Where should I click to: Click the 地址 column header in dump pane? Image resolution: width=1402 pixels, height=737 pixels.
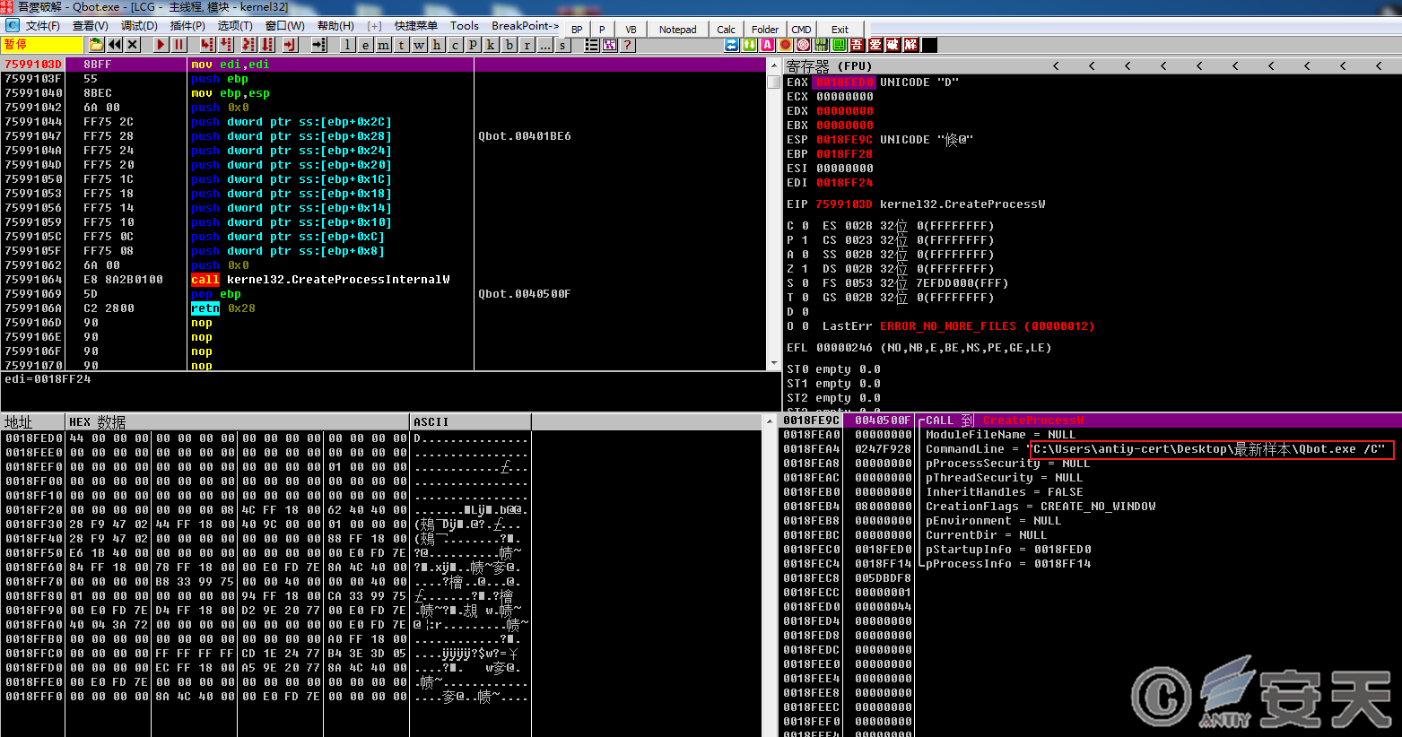33,422
